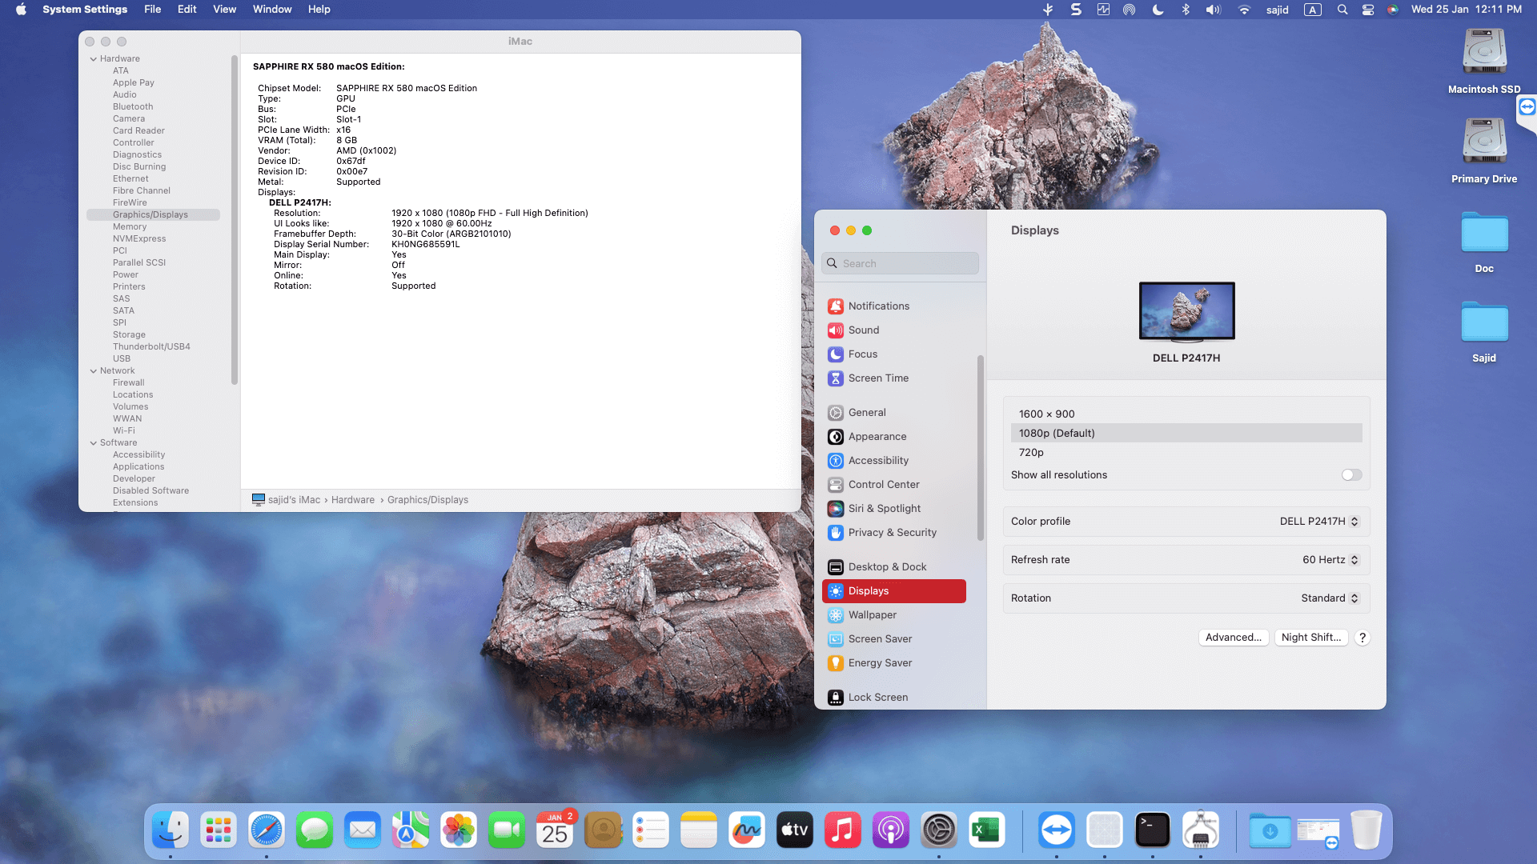
Task: Open the Photos app in the Dock
Action: [459, 830]
